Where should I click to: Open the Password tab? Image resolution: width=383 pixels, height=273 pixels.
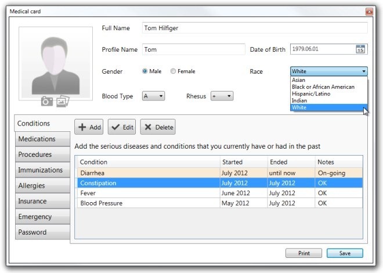coord(42,232)
